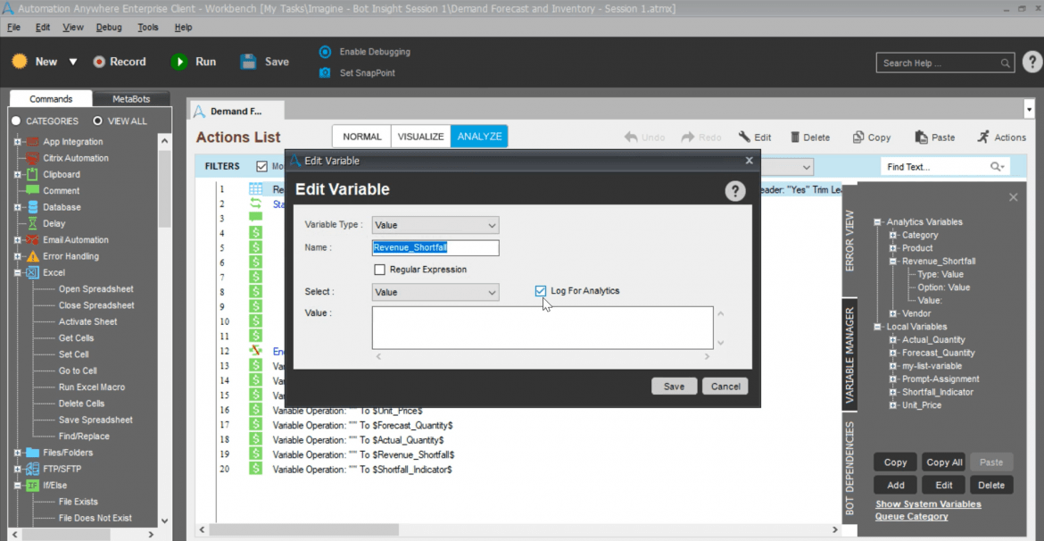Screen dimensions: 1044x541
Task: Click search magnifier in Search Help box
Action: click(1005, 63)
